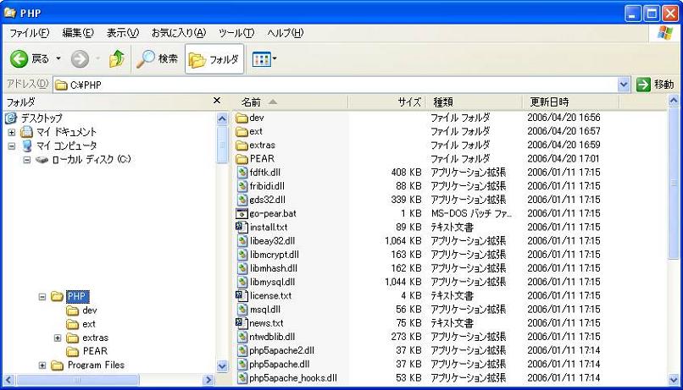Sort by the 種類 column header
The height and width of the screenshot is (390, 683).
[474, 102]
